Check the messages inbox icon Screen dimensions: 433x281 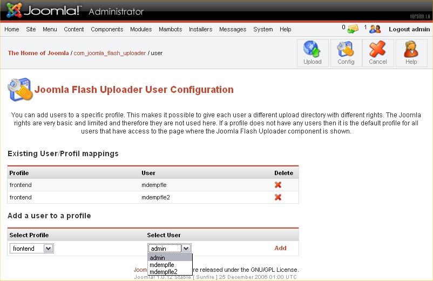coord(353,29)
